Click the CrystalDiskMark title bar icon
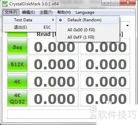 (5, 4)
